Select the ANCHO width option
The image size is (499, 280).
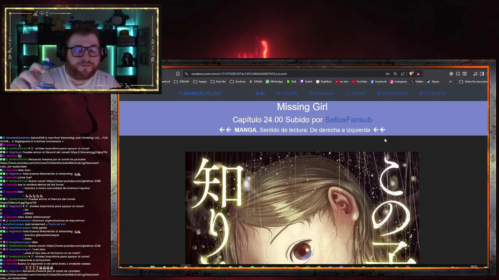click(356, 93)
